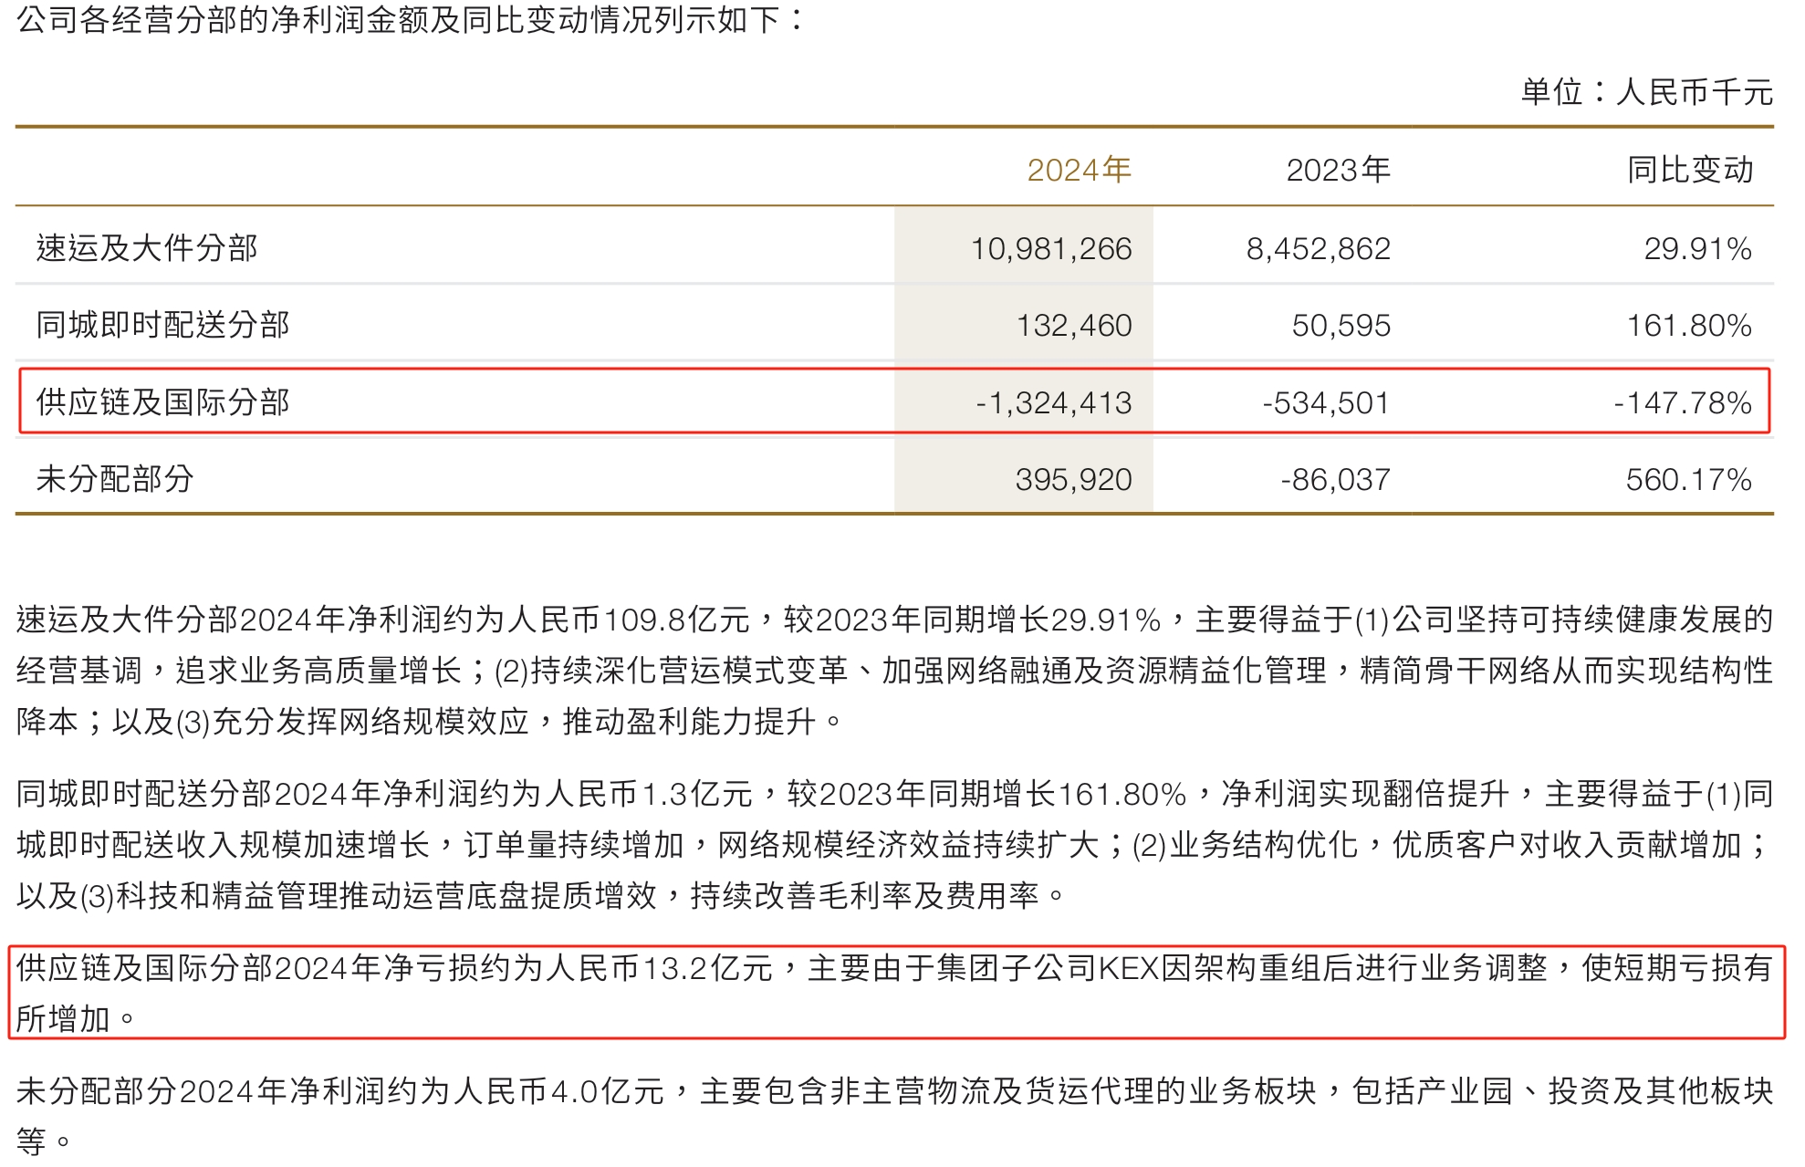Select the 供应链及国际分部 row label

pyautogui.click(x=162, y=402)
